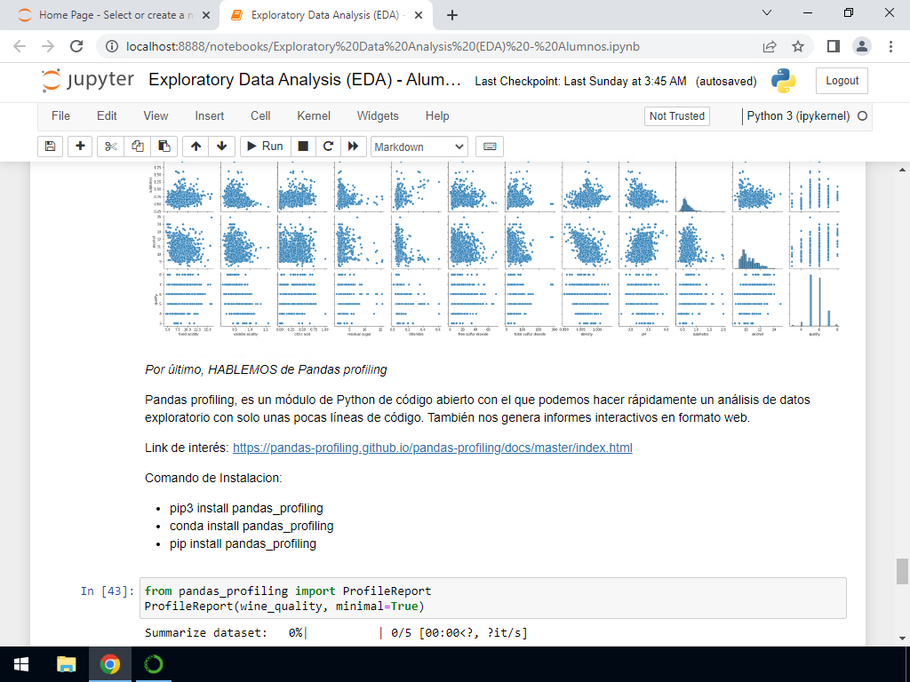Open the Edit menu
Viewport: 910px width, 682px height.
(x=107, y=116)
